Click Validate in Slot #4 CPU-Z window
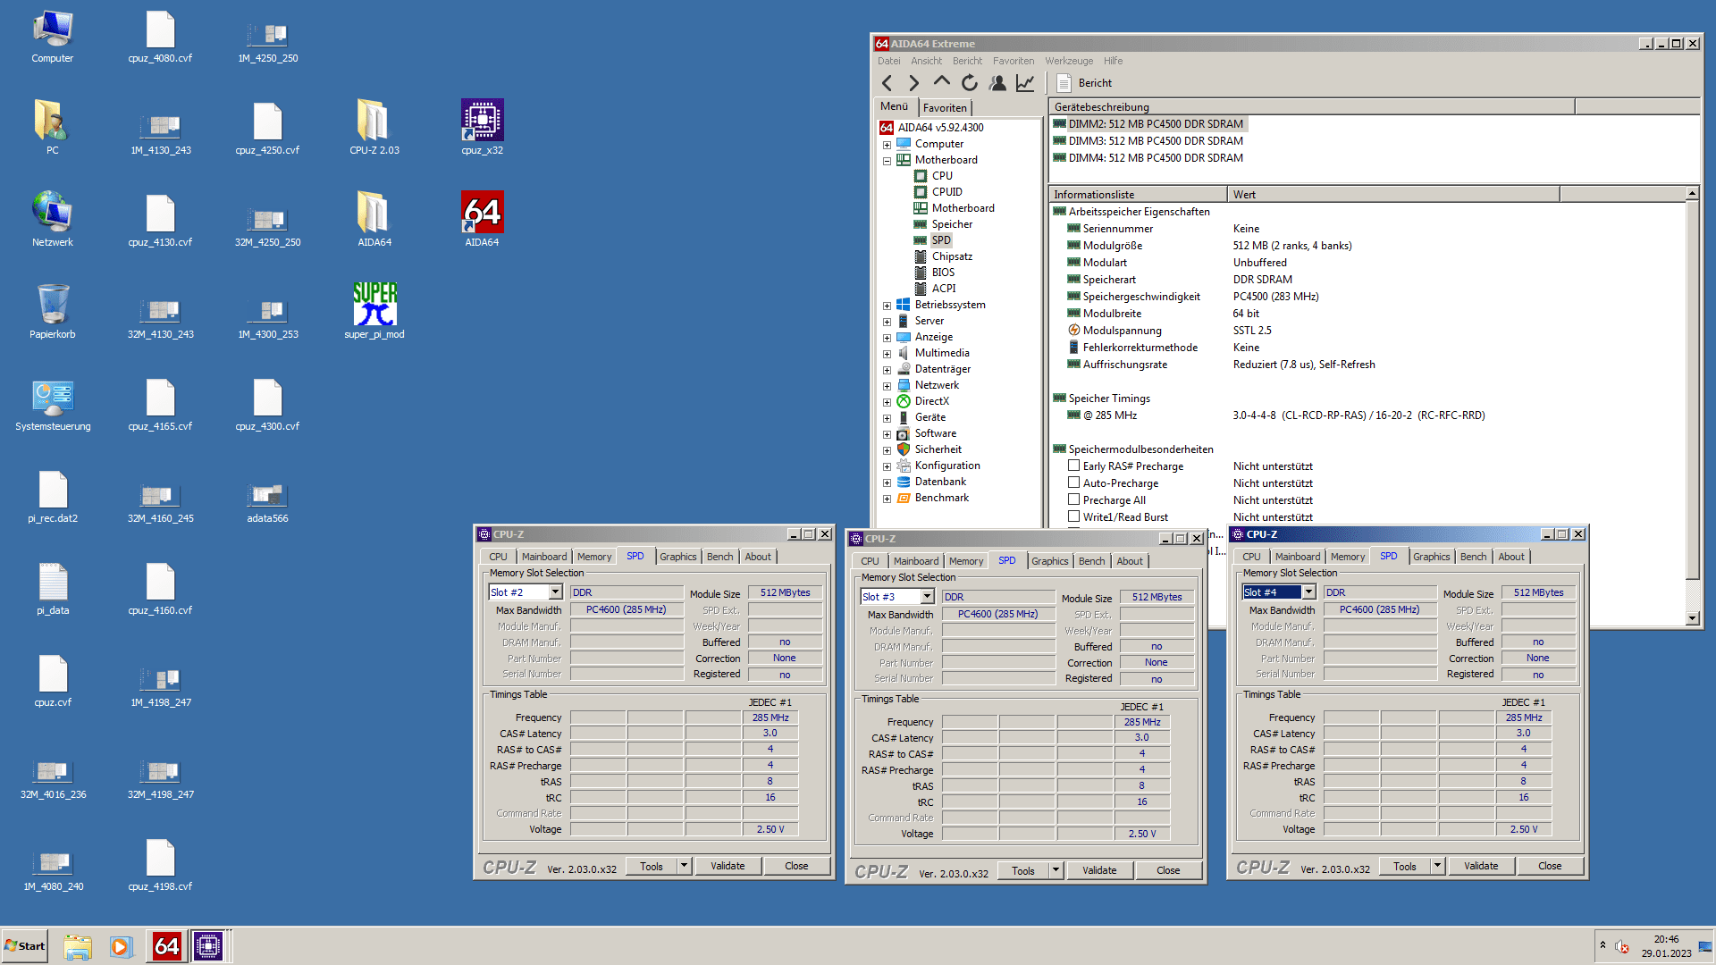 click(x=1481, y=866)
